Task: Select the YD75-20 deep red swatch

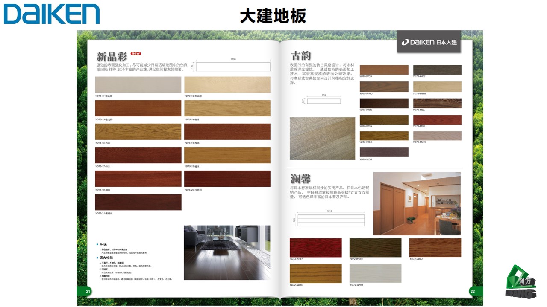Action: (227, 179)
